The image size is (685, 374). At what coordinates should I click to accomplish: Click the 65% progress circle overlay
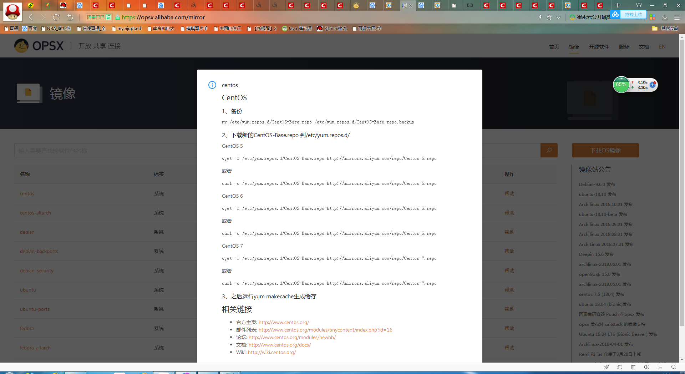[621, 85]
